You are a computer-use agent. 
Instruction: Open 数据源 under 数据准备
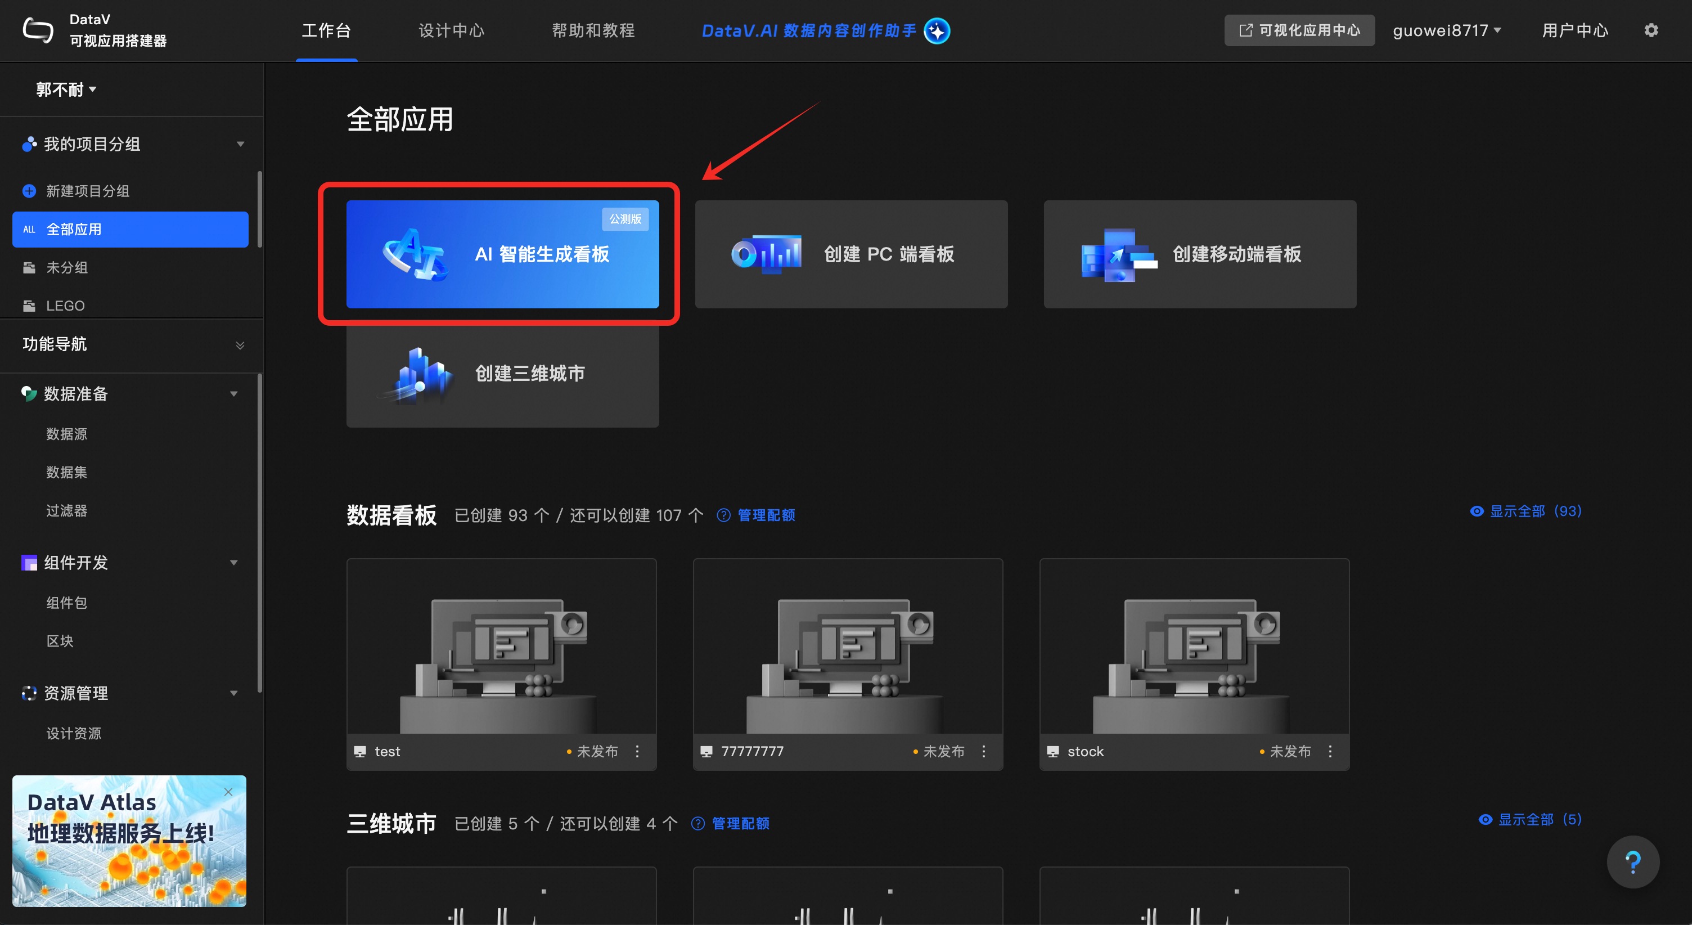(66, 434)
